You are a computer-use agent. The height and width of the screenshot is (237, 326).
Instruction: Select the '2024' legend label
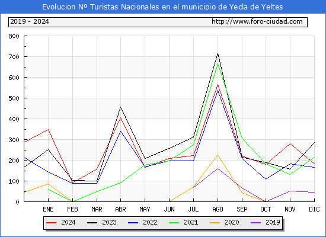tap(68, 222)
